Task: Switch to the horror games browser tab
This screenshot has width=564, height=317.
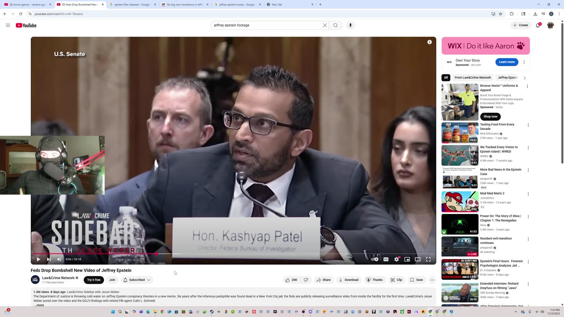Action: [28, 4]
